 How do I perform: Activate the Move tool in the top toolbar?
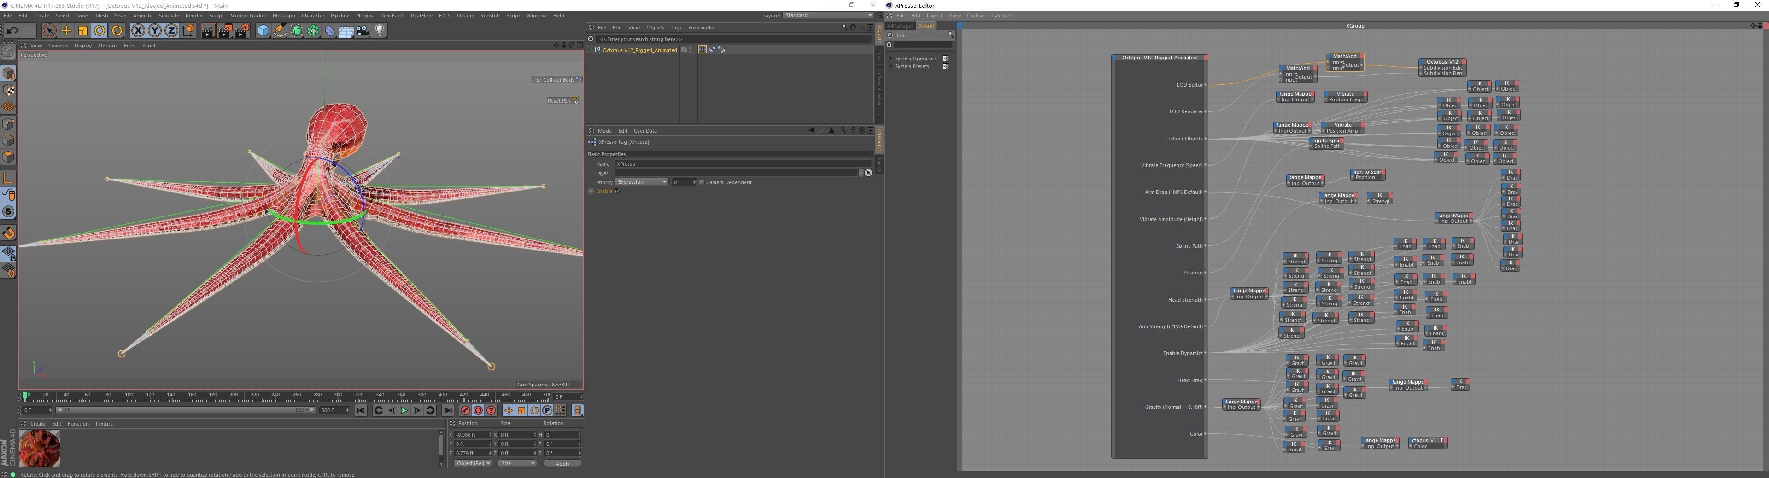click(67, 30)
